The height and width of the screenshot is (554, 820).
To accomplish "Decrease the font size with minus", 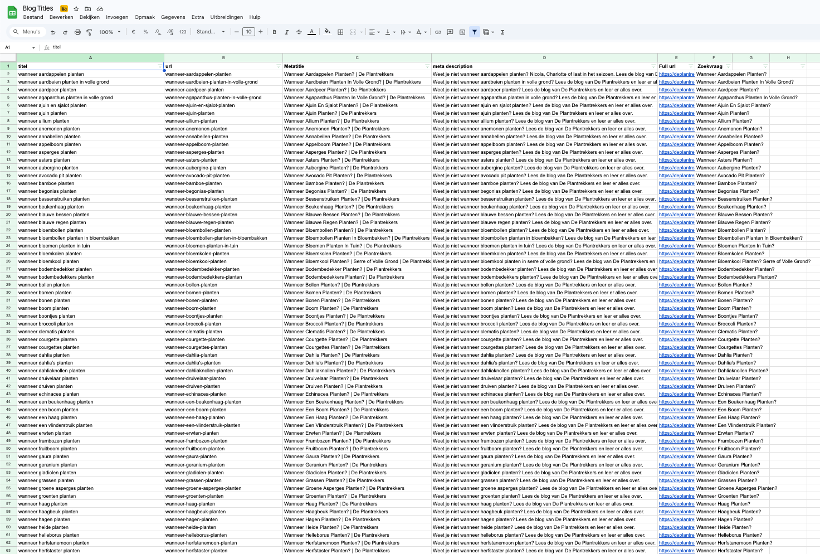I will 237,32.
